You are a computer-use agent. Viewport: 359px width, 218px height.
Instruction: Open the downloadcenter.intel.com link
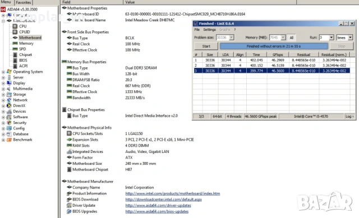tap(163, 200)
